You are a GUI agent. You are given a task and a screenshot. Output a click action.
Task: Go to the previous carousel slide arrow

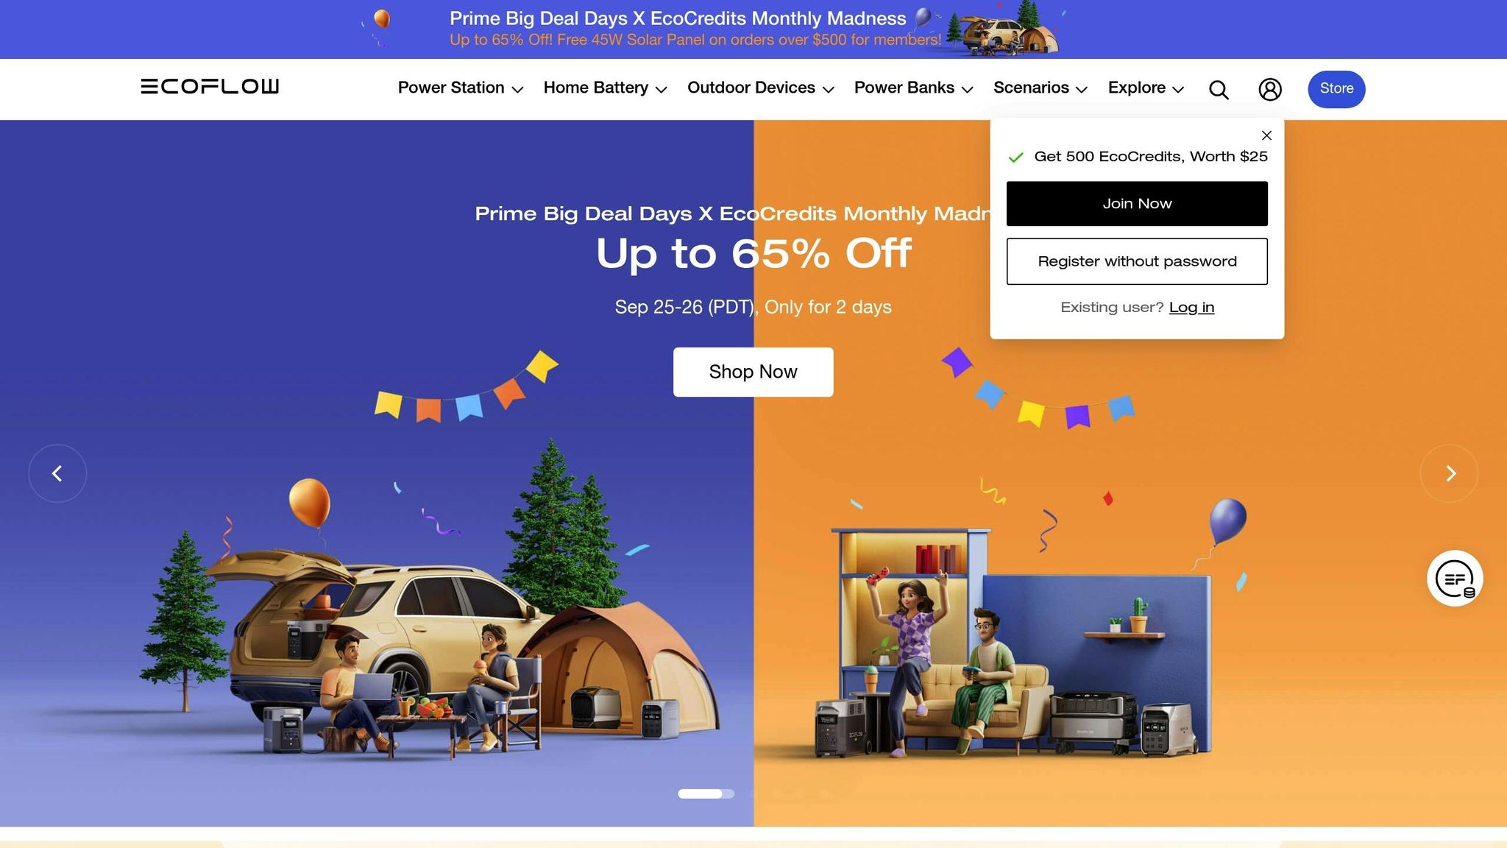pyautogui.click(x=57, y=473)
